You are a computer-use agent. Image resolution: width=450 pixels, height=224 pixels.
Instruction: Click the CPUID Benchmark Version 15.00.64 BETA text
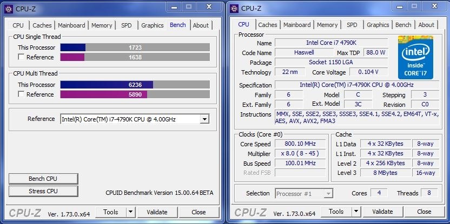click(x=159, y=193)
